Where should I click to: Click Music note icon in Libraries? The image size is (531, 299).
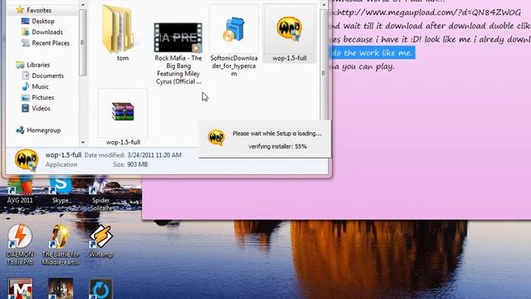(26, 86)
